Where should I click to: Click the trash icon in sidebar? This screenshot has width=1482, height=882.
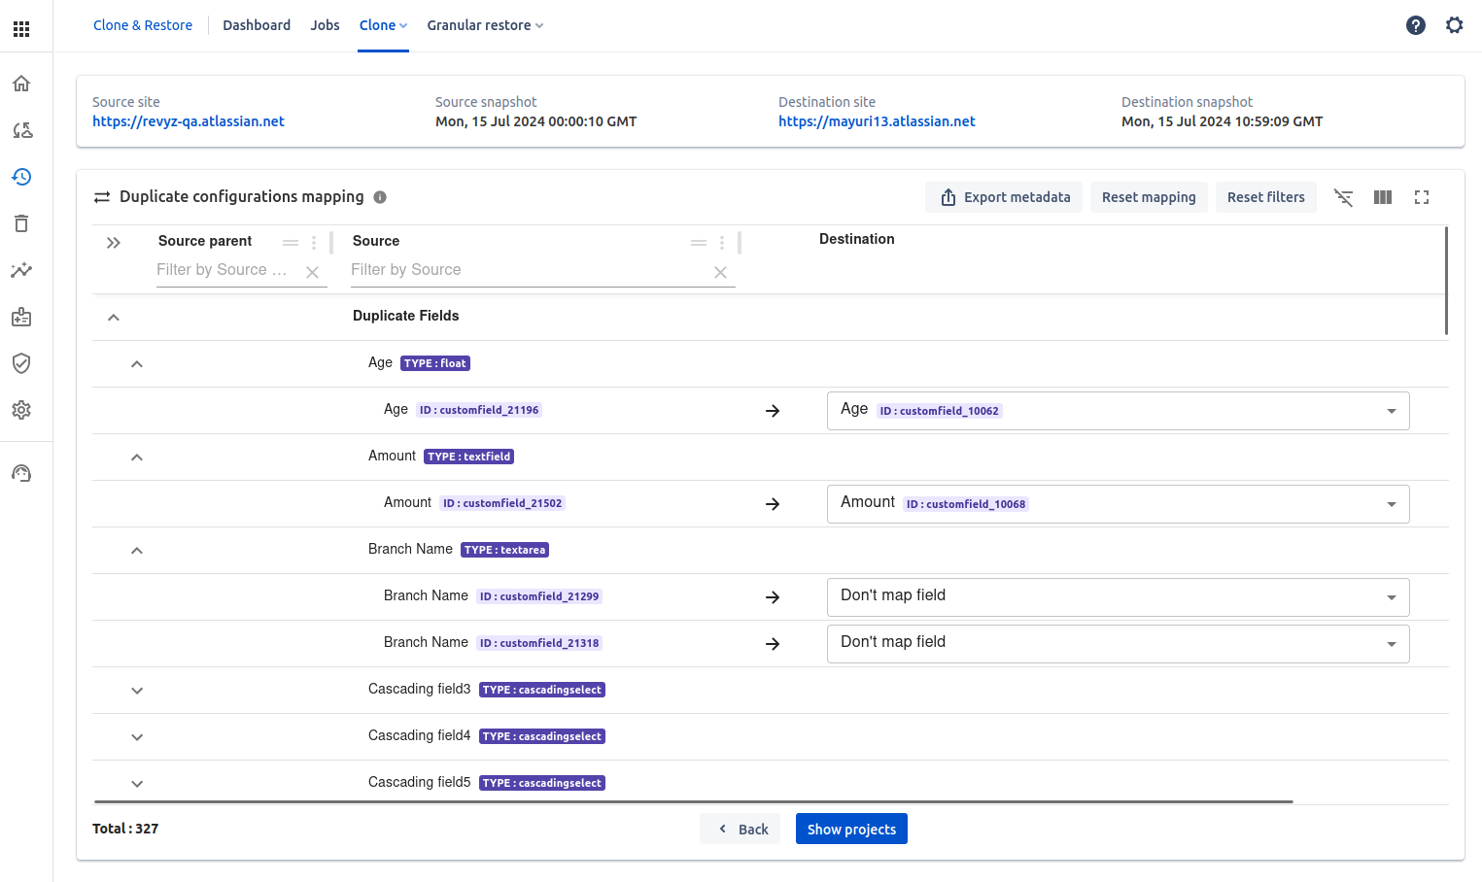(x=21, y=223)
